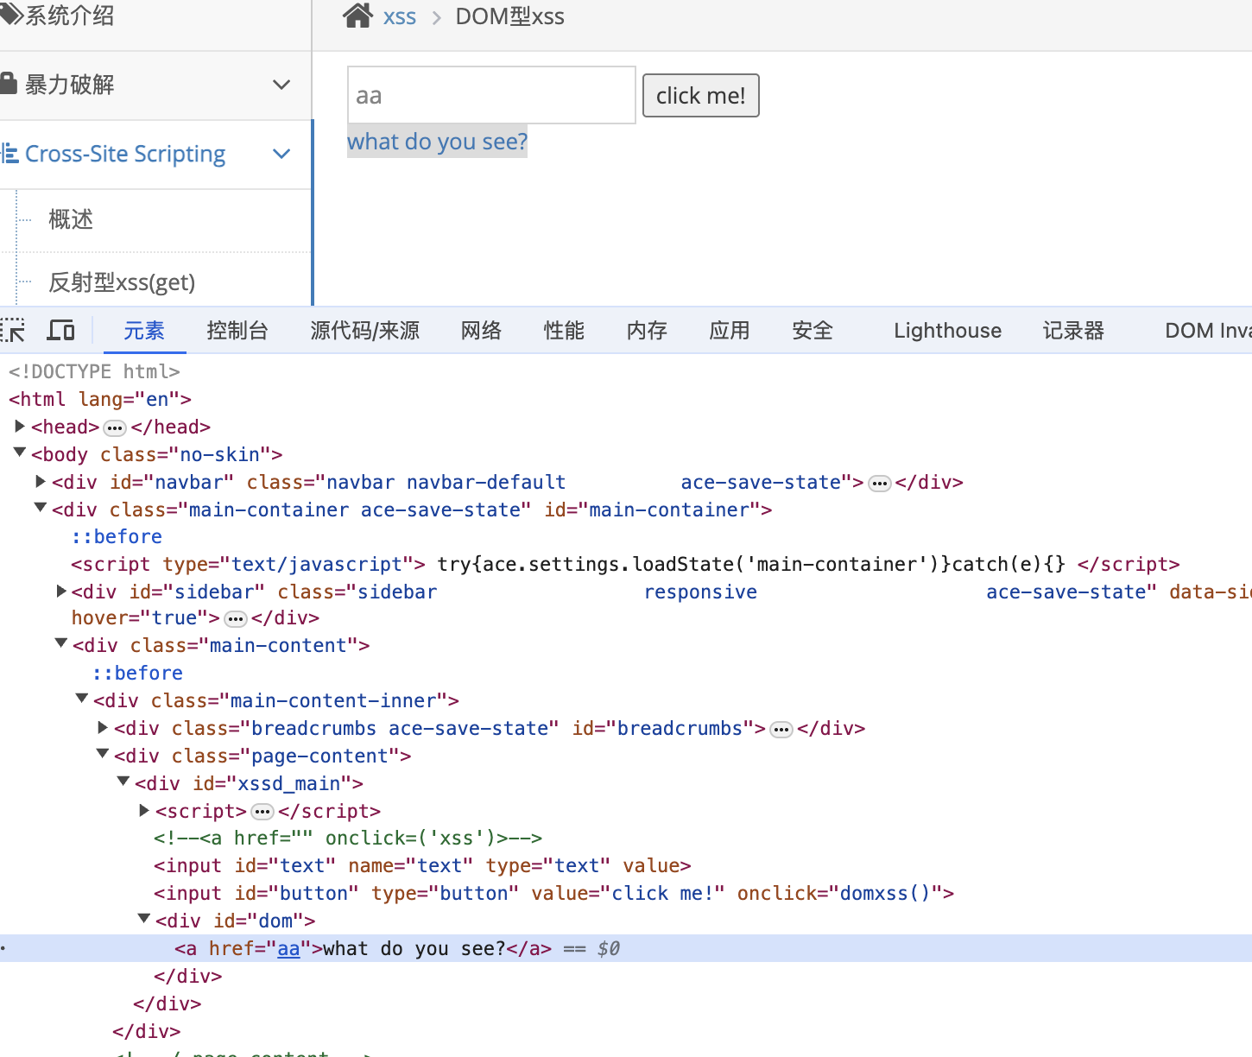Open the 性能 tab
1252x1057 pixels.
pyautogui.click(x=564, y=331)
